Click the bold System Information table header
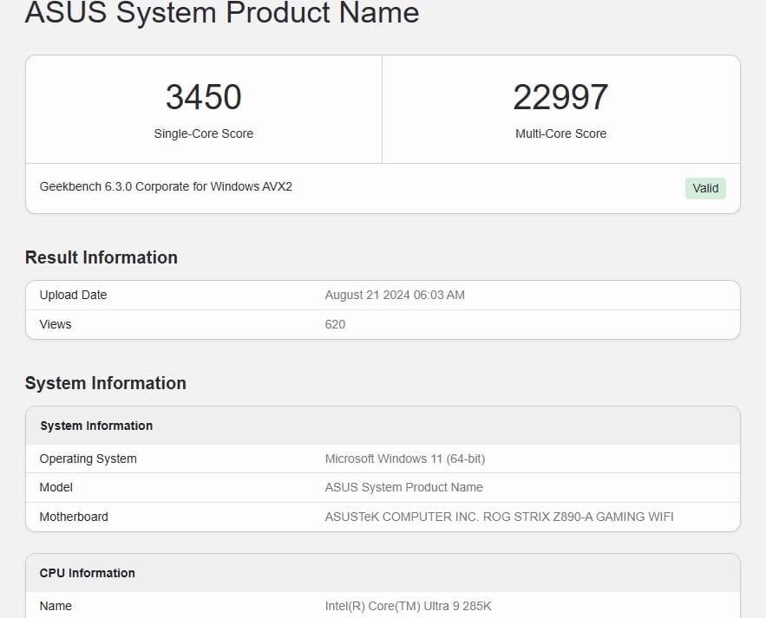 click(x=96, y=426)
